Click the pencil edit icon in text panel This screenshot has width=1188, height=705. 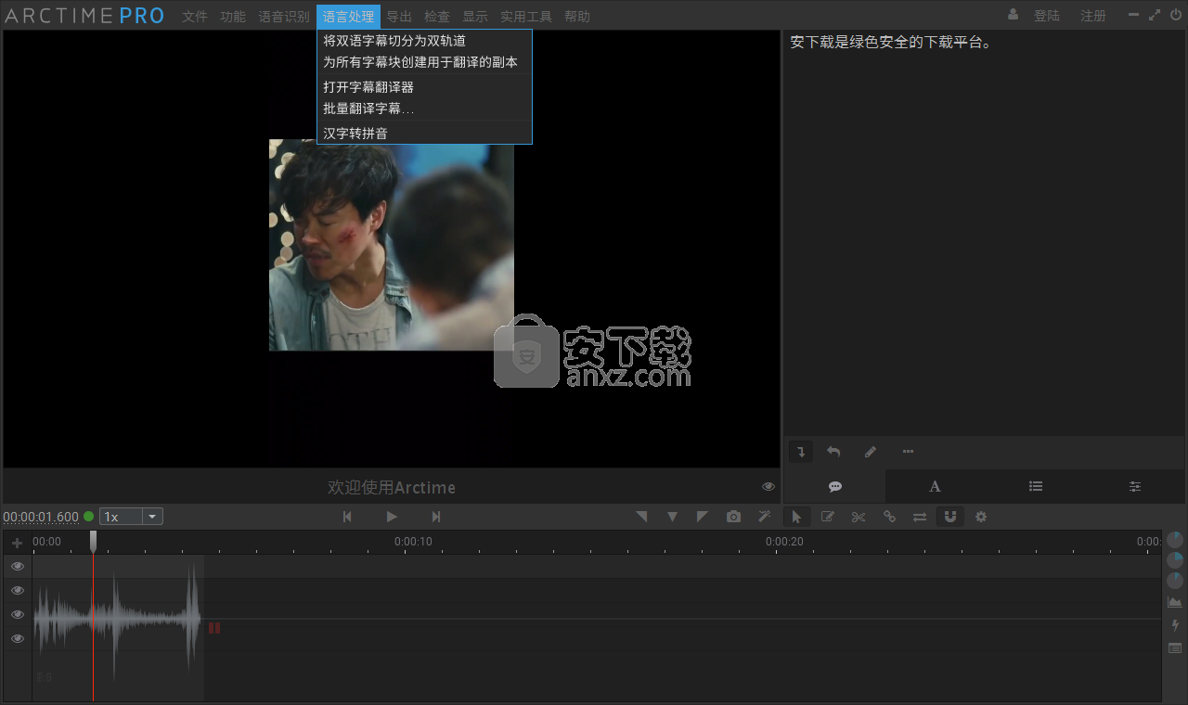point(870,452)
